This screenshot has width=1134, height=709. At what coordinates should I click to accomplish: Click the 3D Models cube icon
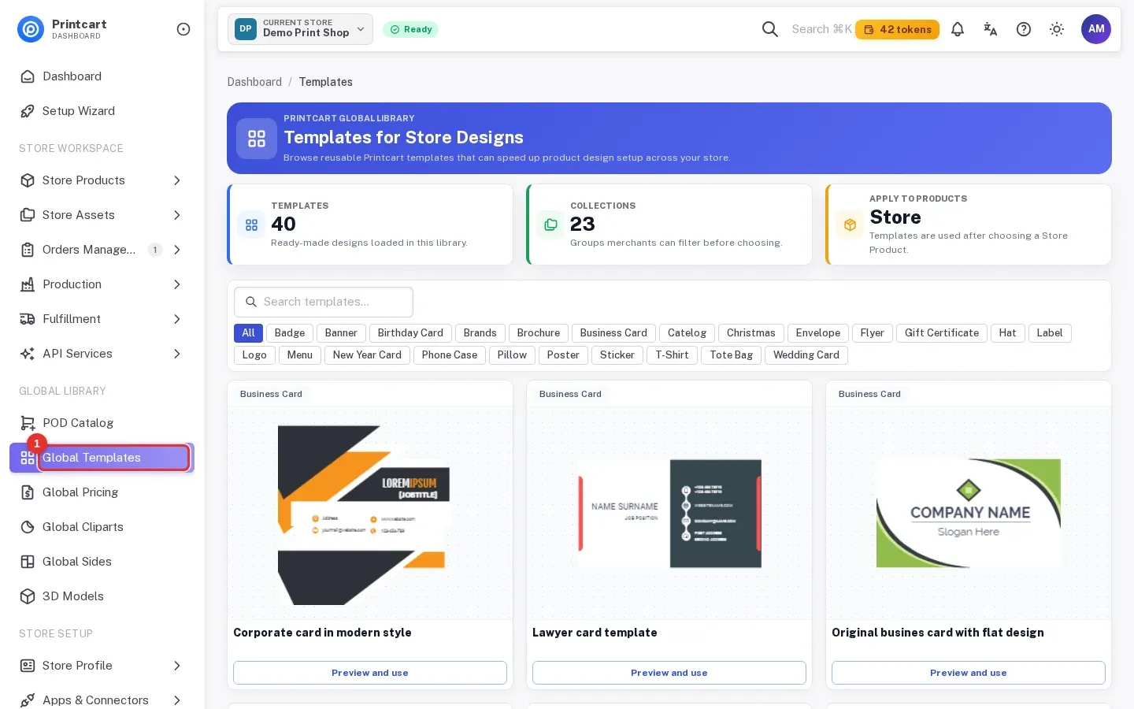pyautogui.click(x=28, y=596)
